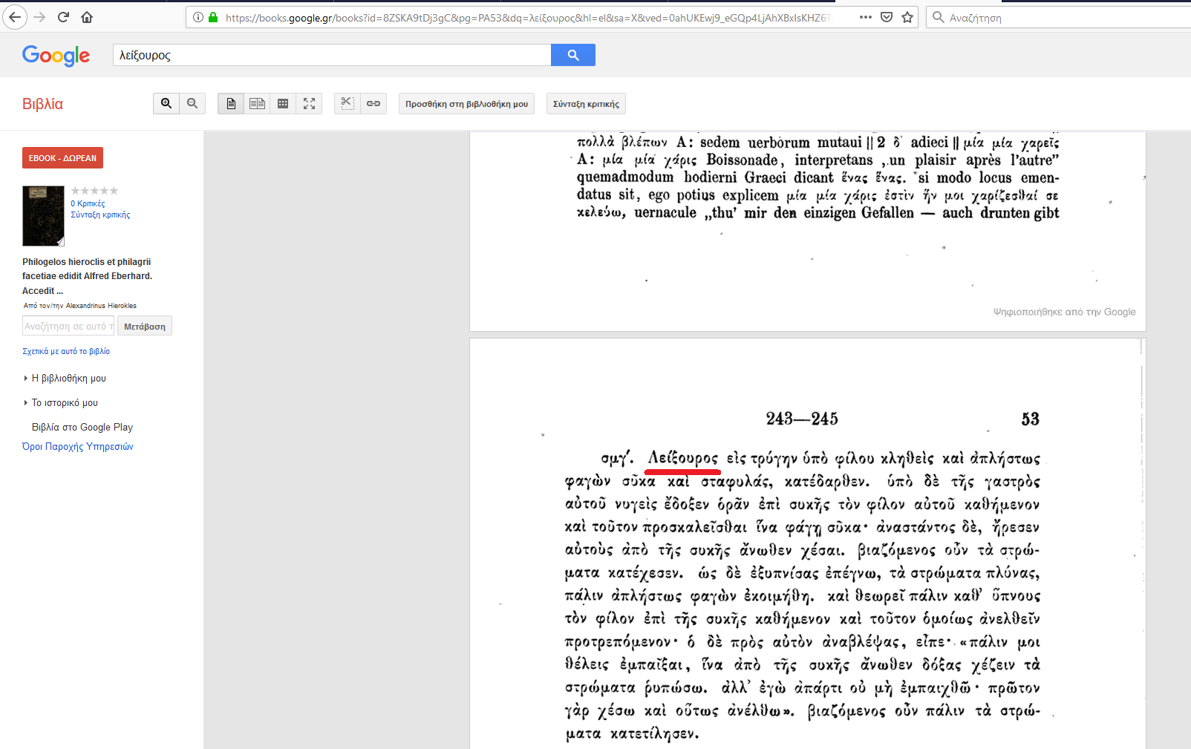Image resolution: width=1191 pixels, height=749 pixels.
Task: Select highlighted word Λείξουρος on page
Action: pyautogui.click(x=682, y=458)
